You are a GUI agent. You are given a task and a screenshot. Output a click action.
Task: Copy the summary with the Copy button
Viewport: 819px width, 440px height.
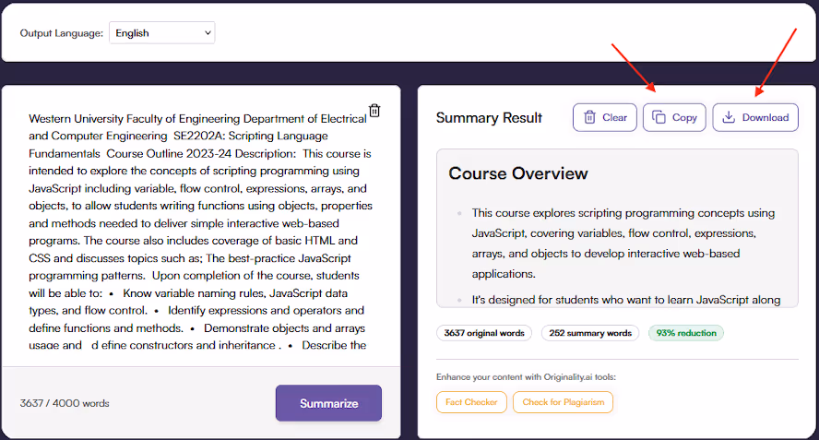(674, 117)
